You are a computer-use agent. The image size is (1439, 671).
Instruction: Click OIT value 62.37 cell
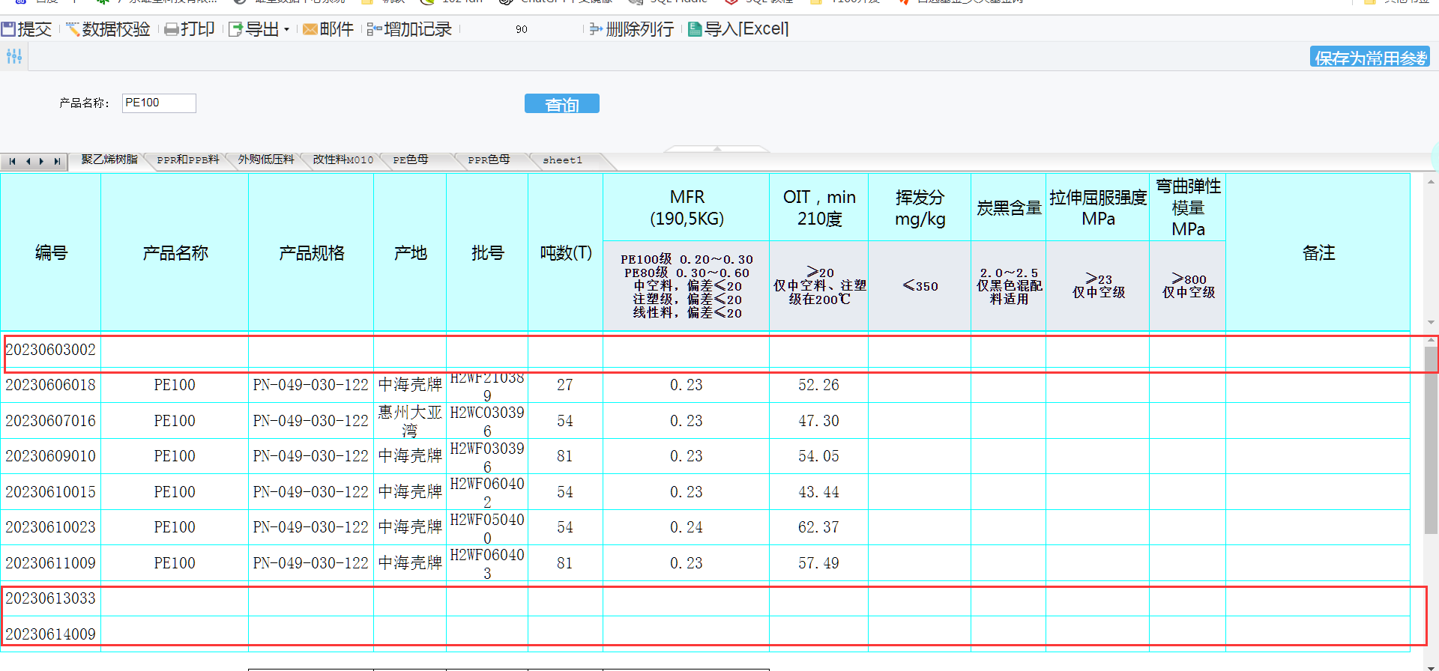pos(819,527)
